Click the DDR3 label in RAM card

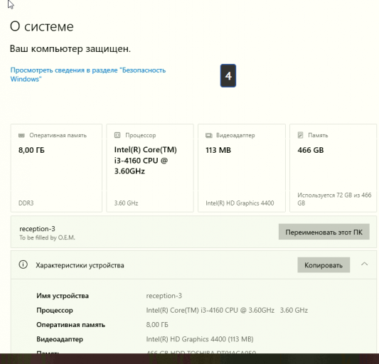pyautogui.click(x=26, y=203)
